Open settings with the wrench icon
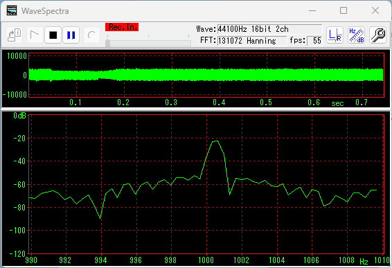This screenshot has width=392, height=268. click(x=377, y=35)
